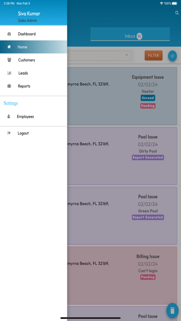Click the orange FILTER button
The width and height of the screenshot is (181, 321).
coord(154,55)
